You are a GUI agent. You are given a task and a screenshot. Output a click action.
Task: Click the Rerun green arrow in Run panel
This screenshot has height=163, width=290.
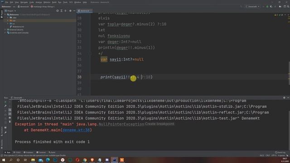[x=5, y=102]
